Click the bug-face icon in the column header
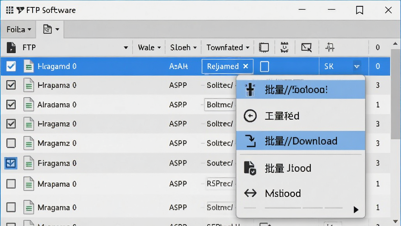The width and height of the screenshot is (401, 226). 284,47
